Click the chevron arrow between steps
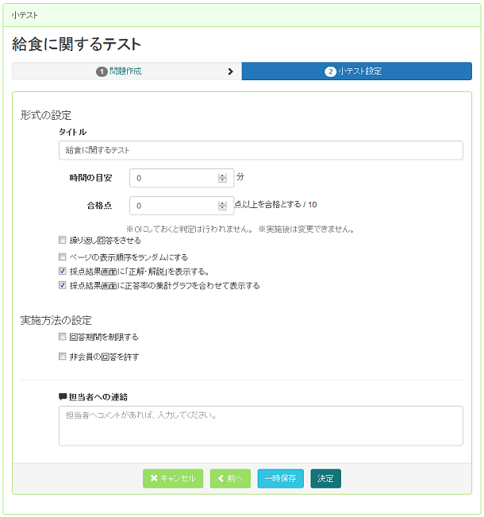The width and height of the screenshot is (484, 517). (231, 71)
